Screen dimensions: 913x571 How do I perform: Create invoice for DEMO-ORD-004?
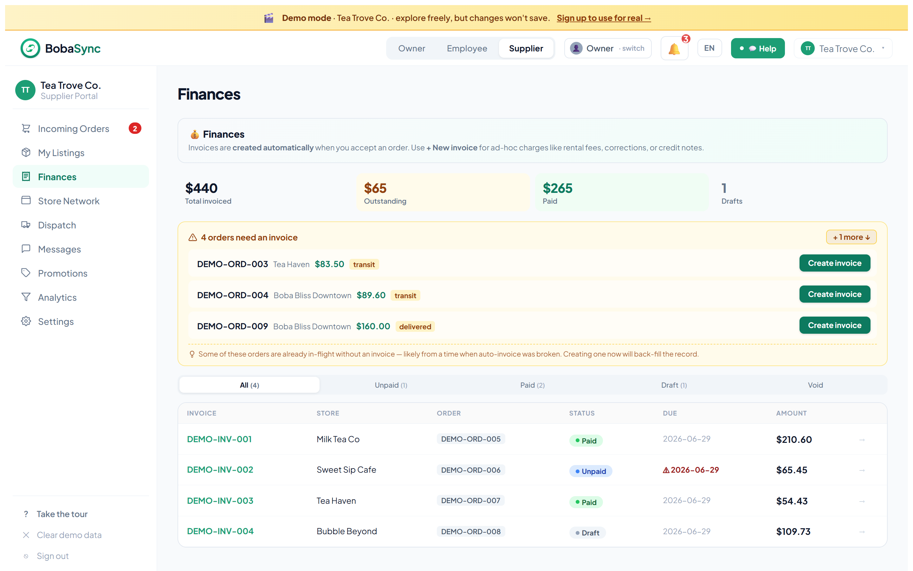[x=834, y=294]
